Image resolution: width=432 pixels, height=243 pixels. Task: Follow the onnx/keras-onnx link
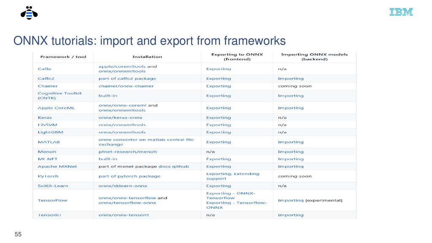(120, 118)
